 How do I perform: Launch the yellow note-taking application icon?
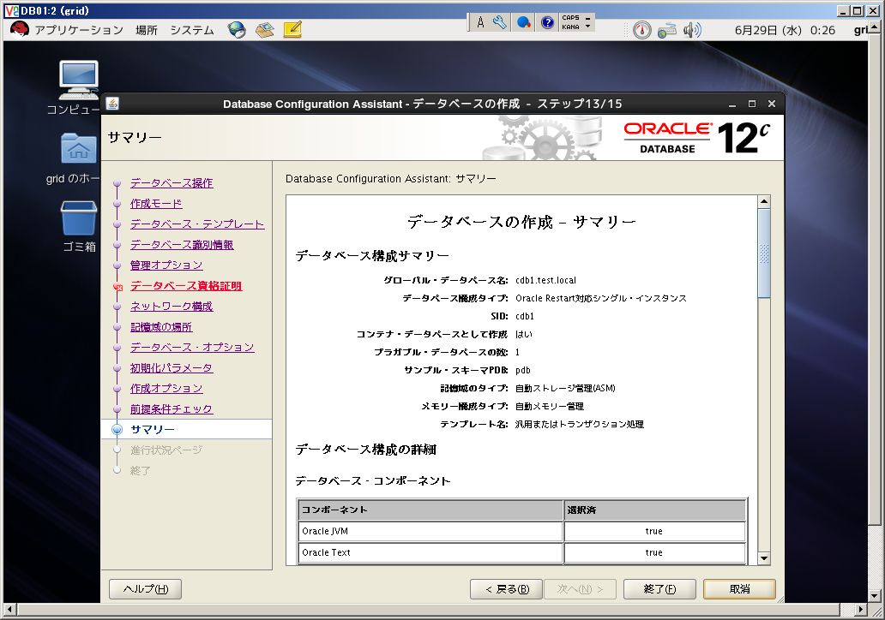click(x=292, y=29)
